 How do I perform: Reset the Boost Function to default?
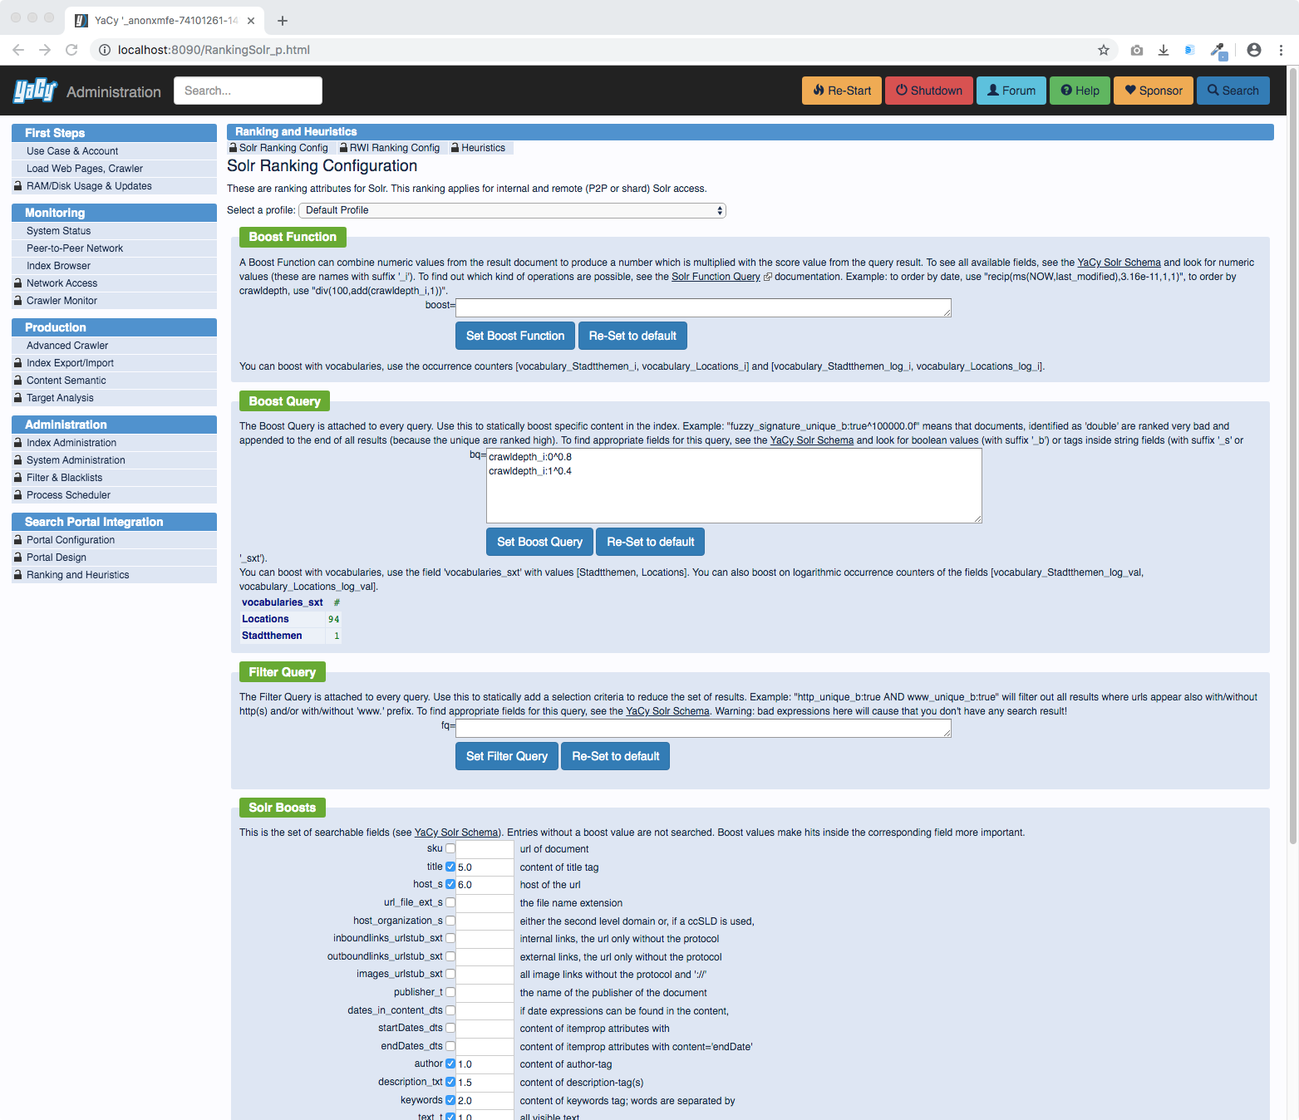tap(632, 336)
